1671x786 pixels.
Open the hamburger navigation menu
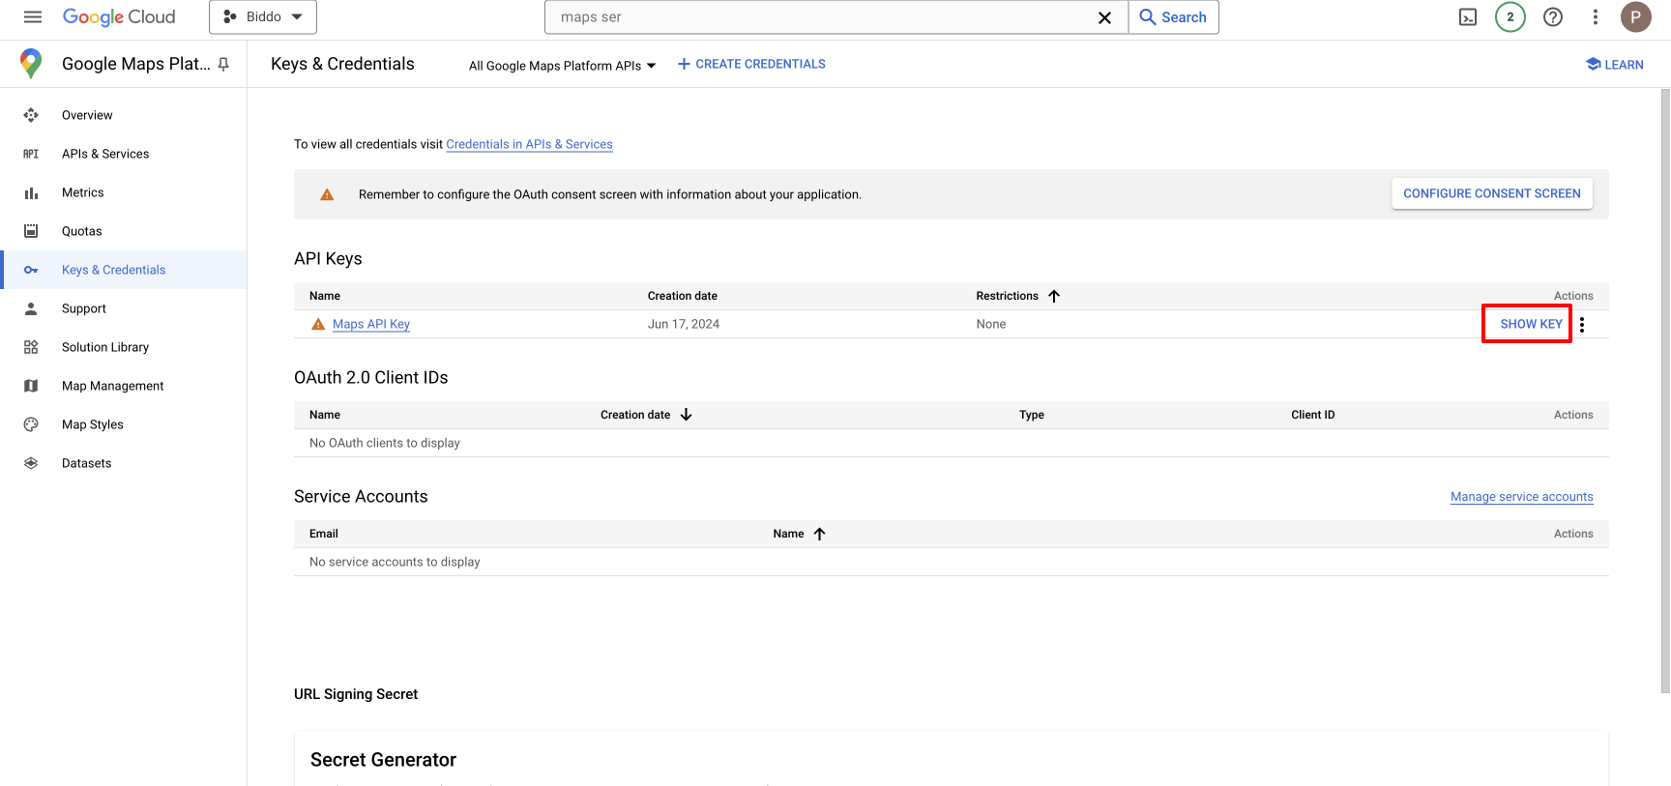tap(33, 17)
